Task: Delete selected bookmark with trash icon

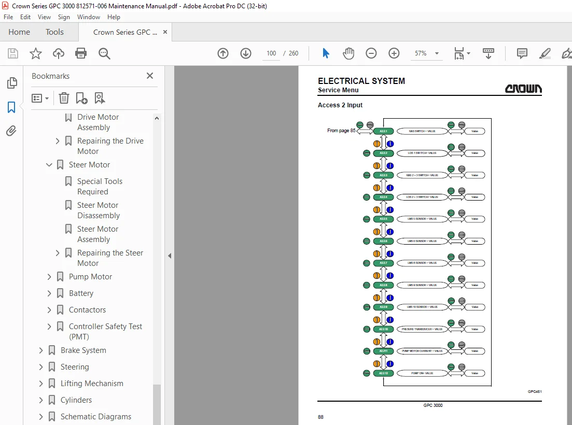Action: pyautogui.click(x=64, y=98)
